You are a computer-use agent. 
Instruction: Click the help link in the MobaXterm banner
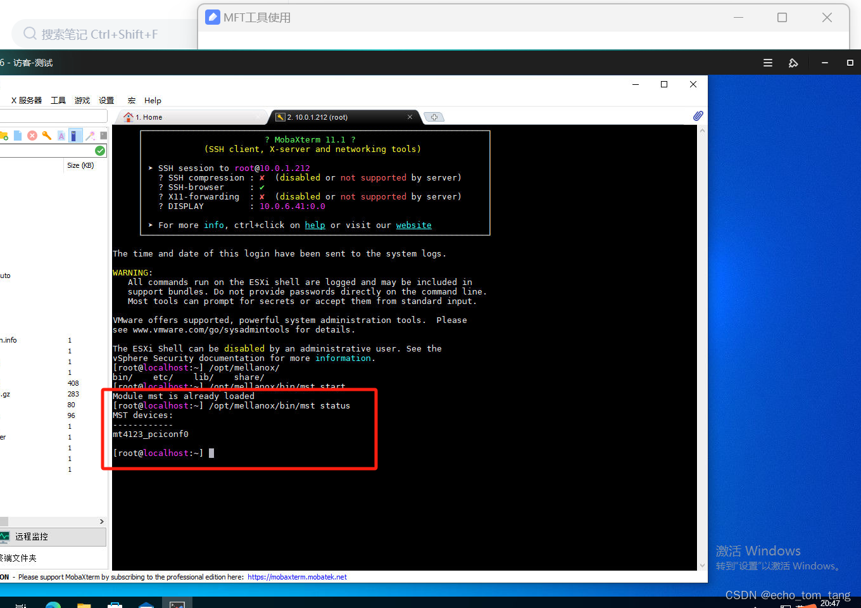(315, 225)
